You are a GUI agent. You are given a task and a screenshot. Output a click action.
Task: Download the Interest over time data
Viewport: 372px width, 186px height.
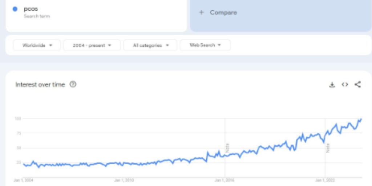pyautogui.click(x=332, y=85)
